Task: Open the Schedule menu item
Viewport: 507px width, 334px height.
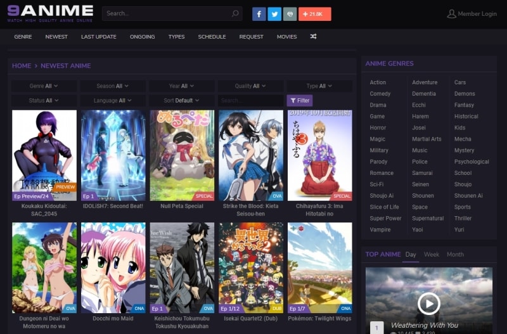Action: click(212, 37)
